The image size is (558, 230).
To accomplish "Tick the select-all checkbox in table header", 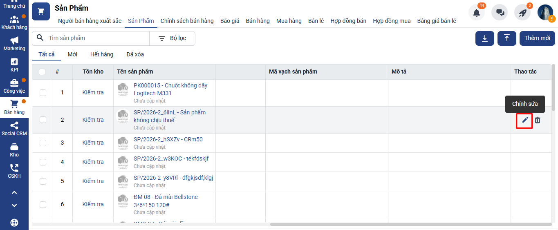I will pos(42,72).
